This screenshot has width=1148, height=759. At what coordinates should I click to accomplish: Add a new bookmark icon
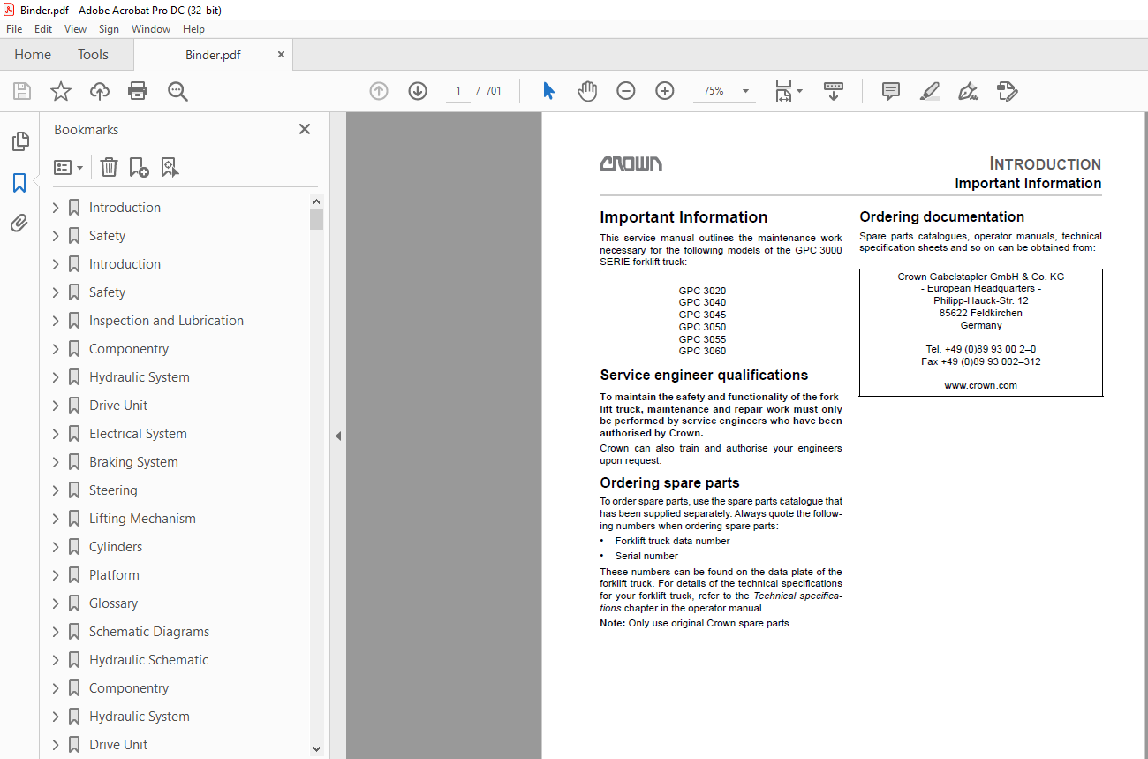click(x=139, y=167)
